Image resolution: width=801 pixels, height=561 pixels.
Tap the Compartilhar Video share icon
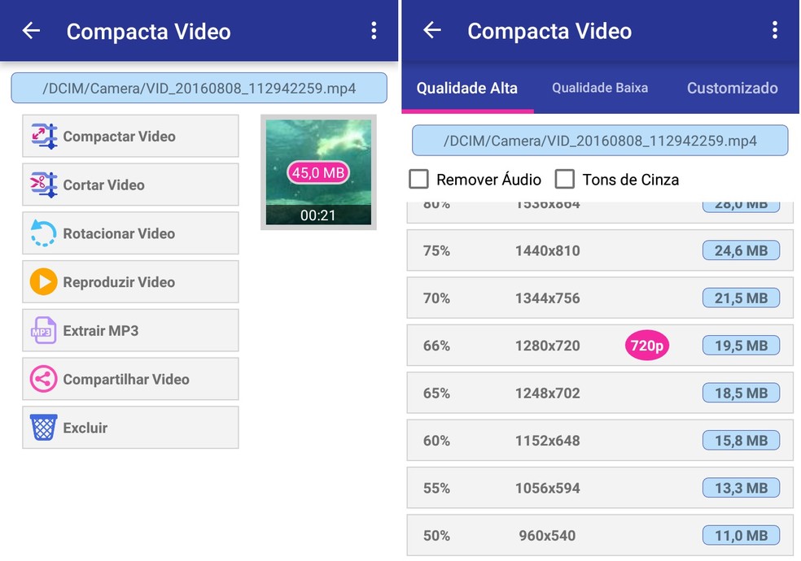(x=45, y=379)
